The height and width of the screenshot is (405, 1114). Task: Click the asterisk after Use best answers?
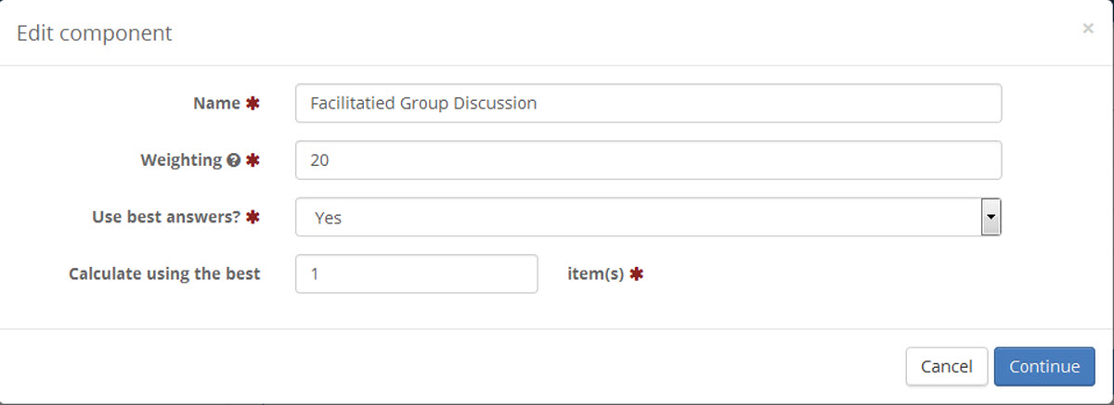point(252,217)
